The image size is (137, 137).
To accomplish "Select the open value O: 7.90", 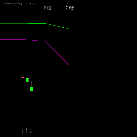I will [47, 9].
